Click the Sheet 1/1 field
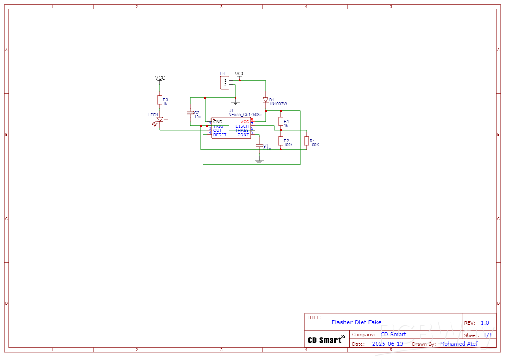 tap(478, 335)
